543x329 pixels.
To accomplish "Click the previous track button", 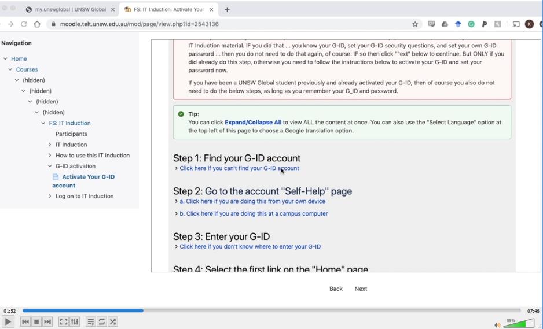I will (25, 321).
